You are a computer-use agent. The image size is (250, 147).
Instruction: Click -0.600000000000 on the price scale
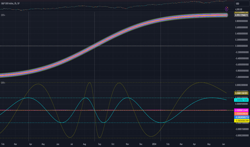[242, 64]
